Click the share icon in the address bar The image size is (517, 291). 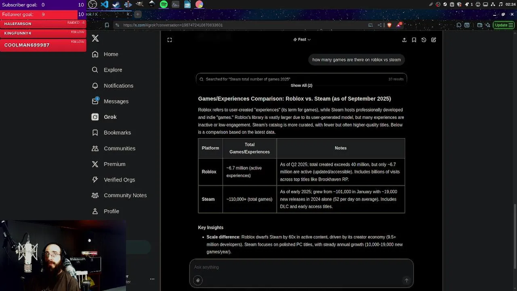coord(380,25)
